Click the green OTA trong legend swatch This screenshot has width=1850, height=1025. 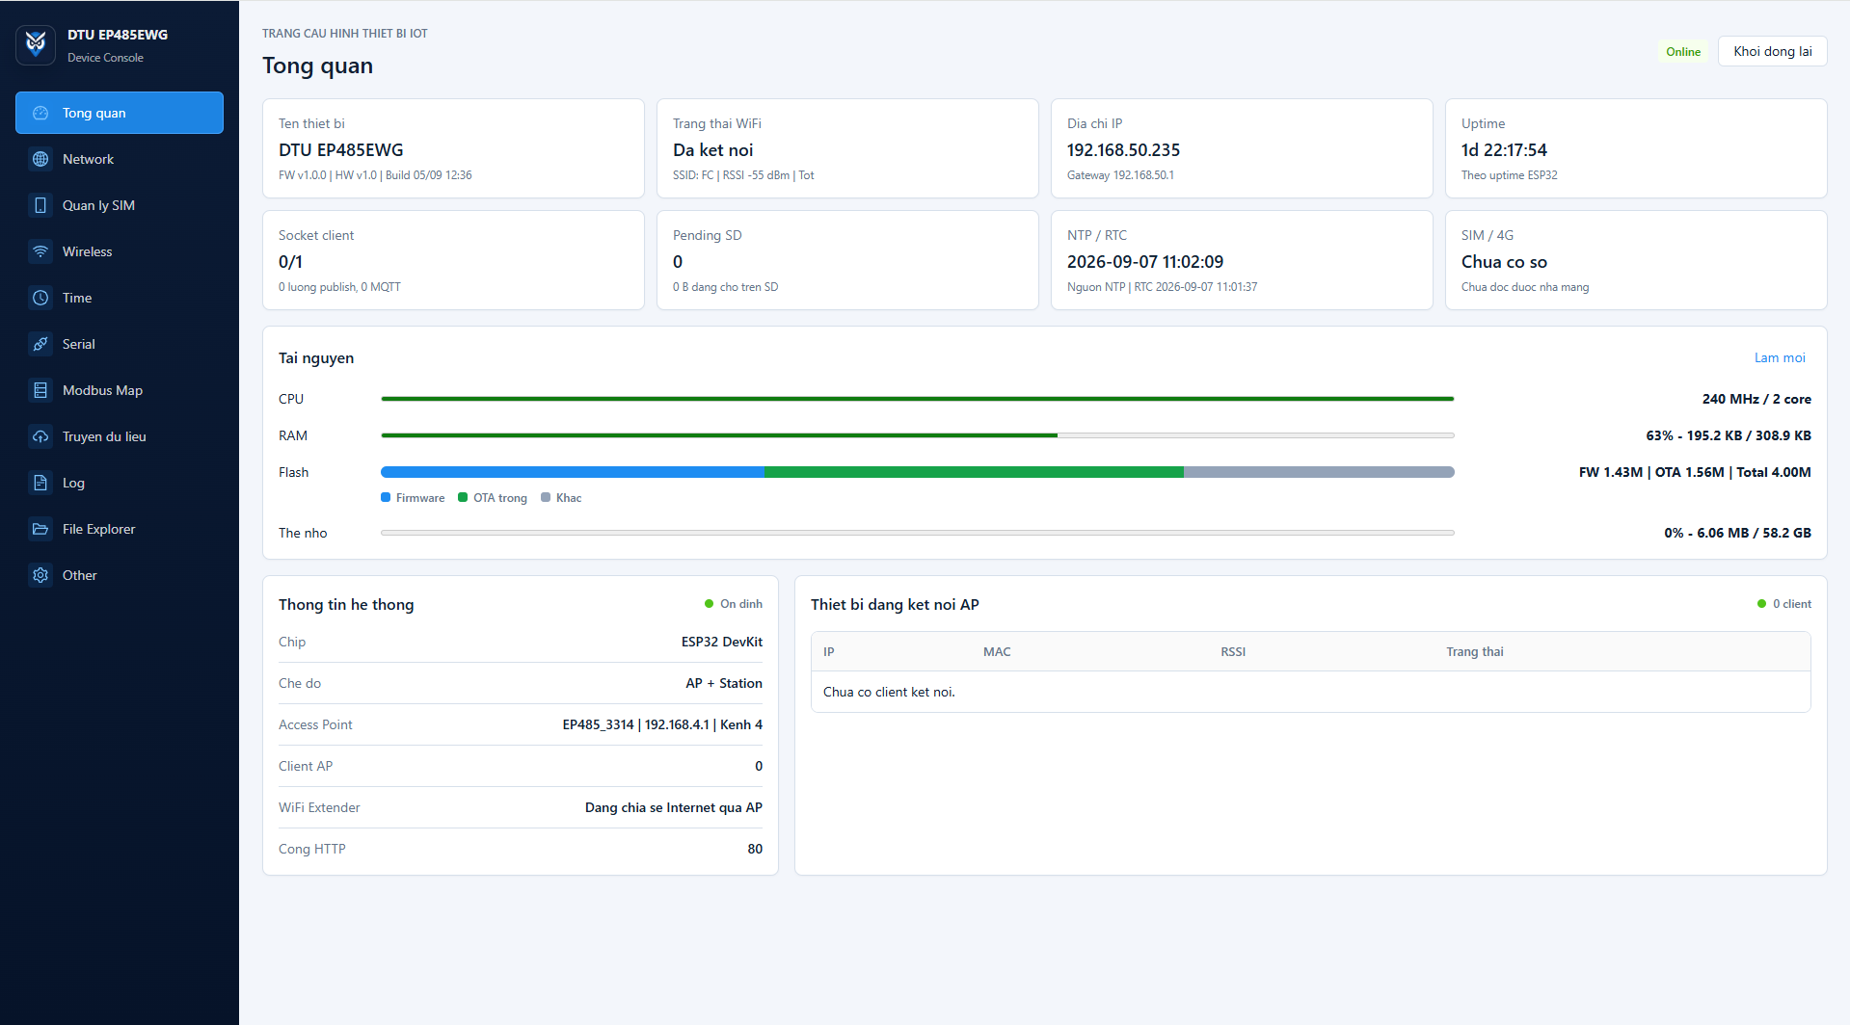pyautogui.click(x=463, y=497)
